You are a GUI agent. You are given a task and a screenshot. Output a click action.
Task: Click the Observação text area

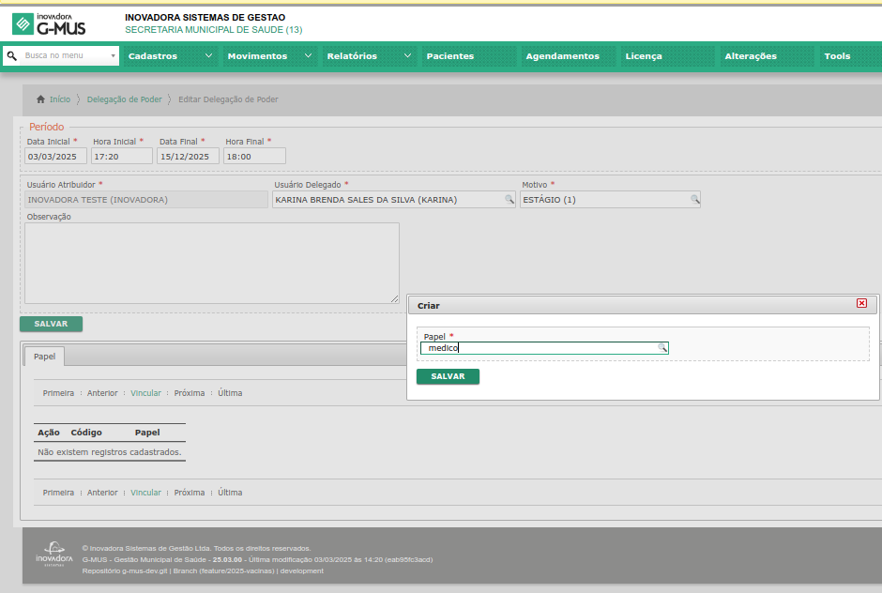click(x=212, y=263)
